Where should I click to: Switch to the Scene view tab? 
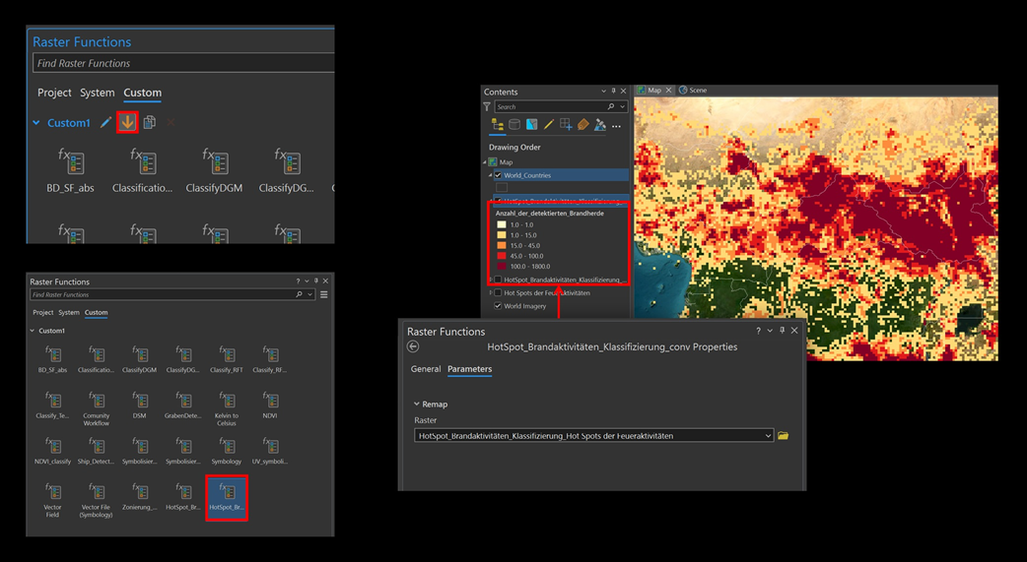click(693, 91)
